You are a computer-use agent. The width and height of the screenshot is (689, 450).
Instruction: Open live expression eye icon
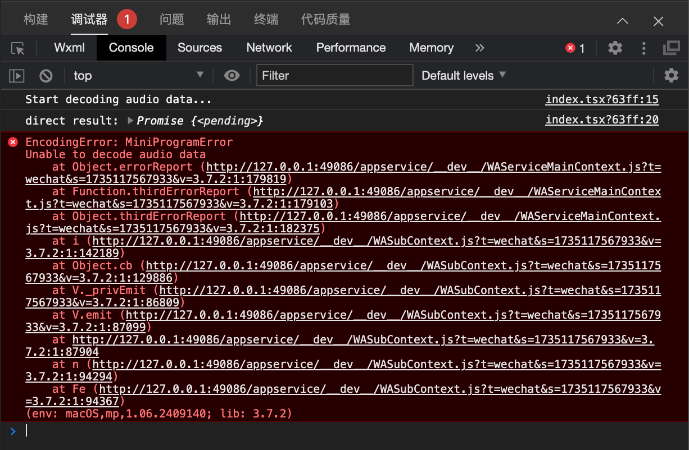coord(232,76)
